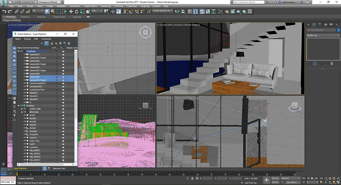Click the Save File icon in title bar
341x185 pixels.
(x=19, y=2)
